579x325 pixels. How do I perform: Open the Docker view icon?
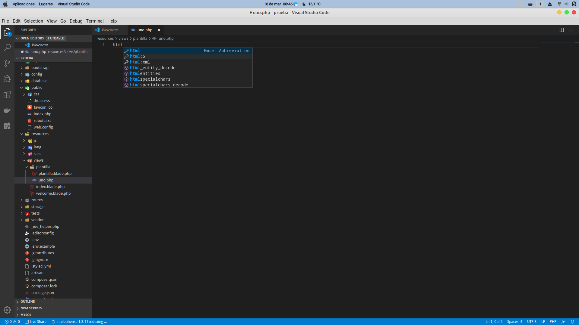click(x=7, y=110)
